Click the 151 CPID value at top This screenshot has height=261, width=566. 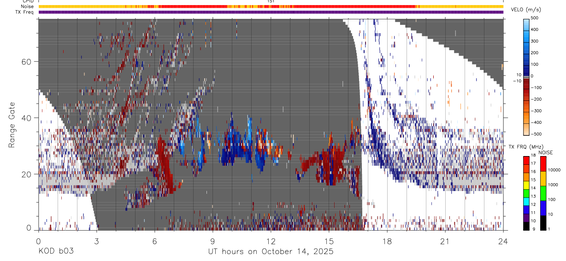click(271, 1)
